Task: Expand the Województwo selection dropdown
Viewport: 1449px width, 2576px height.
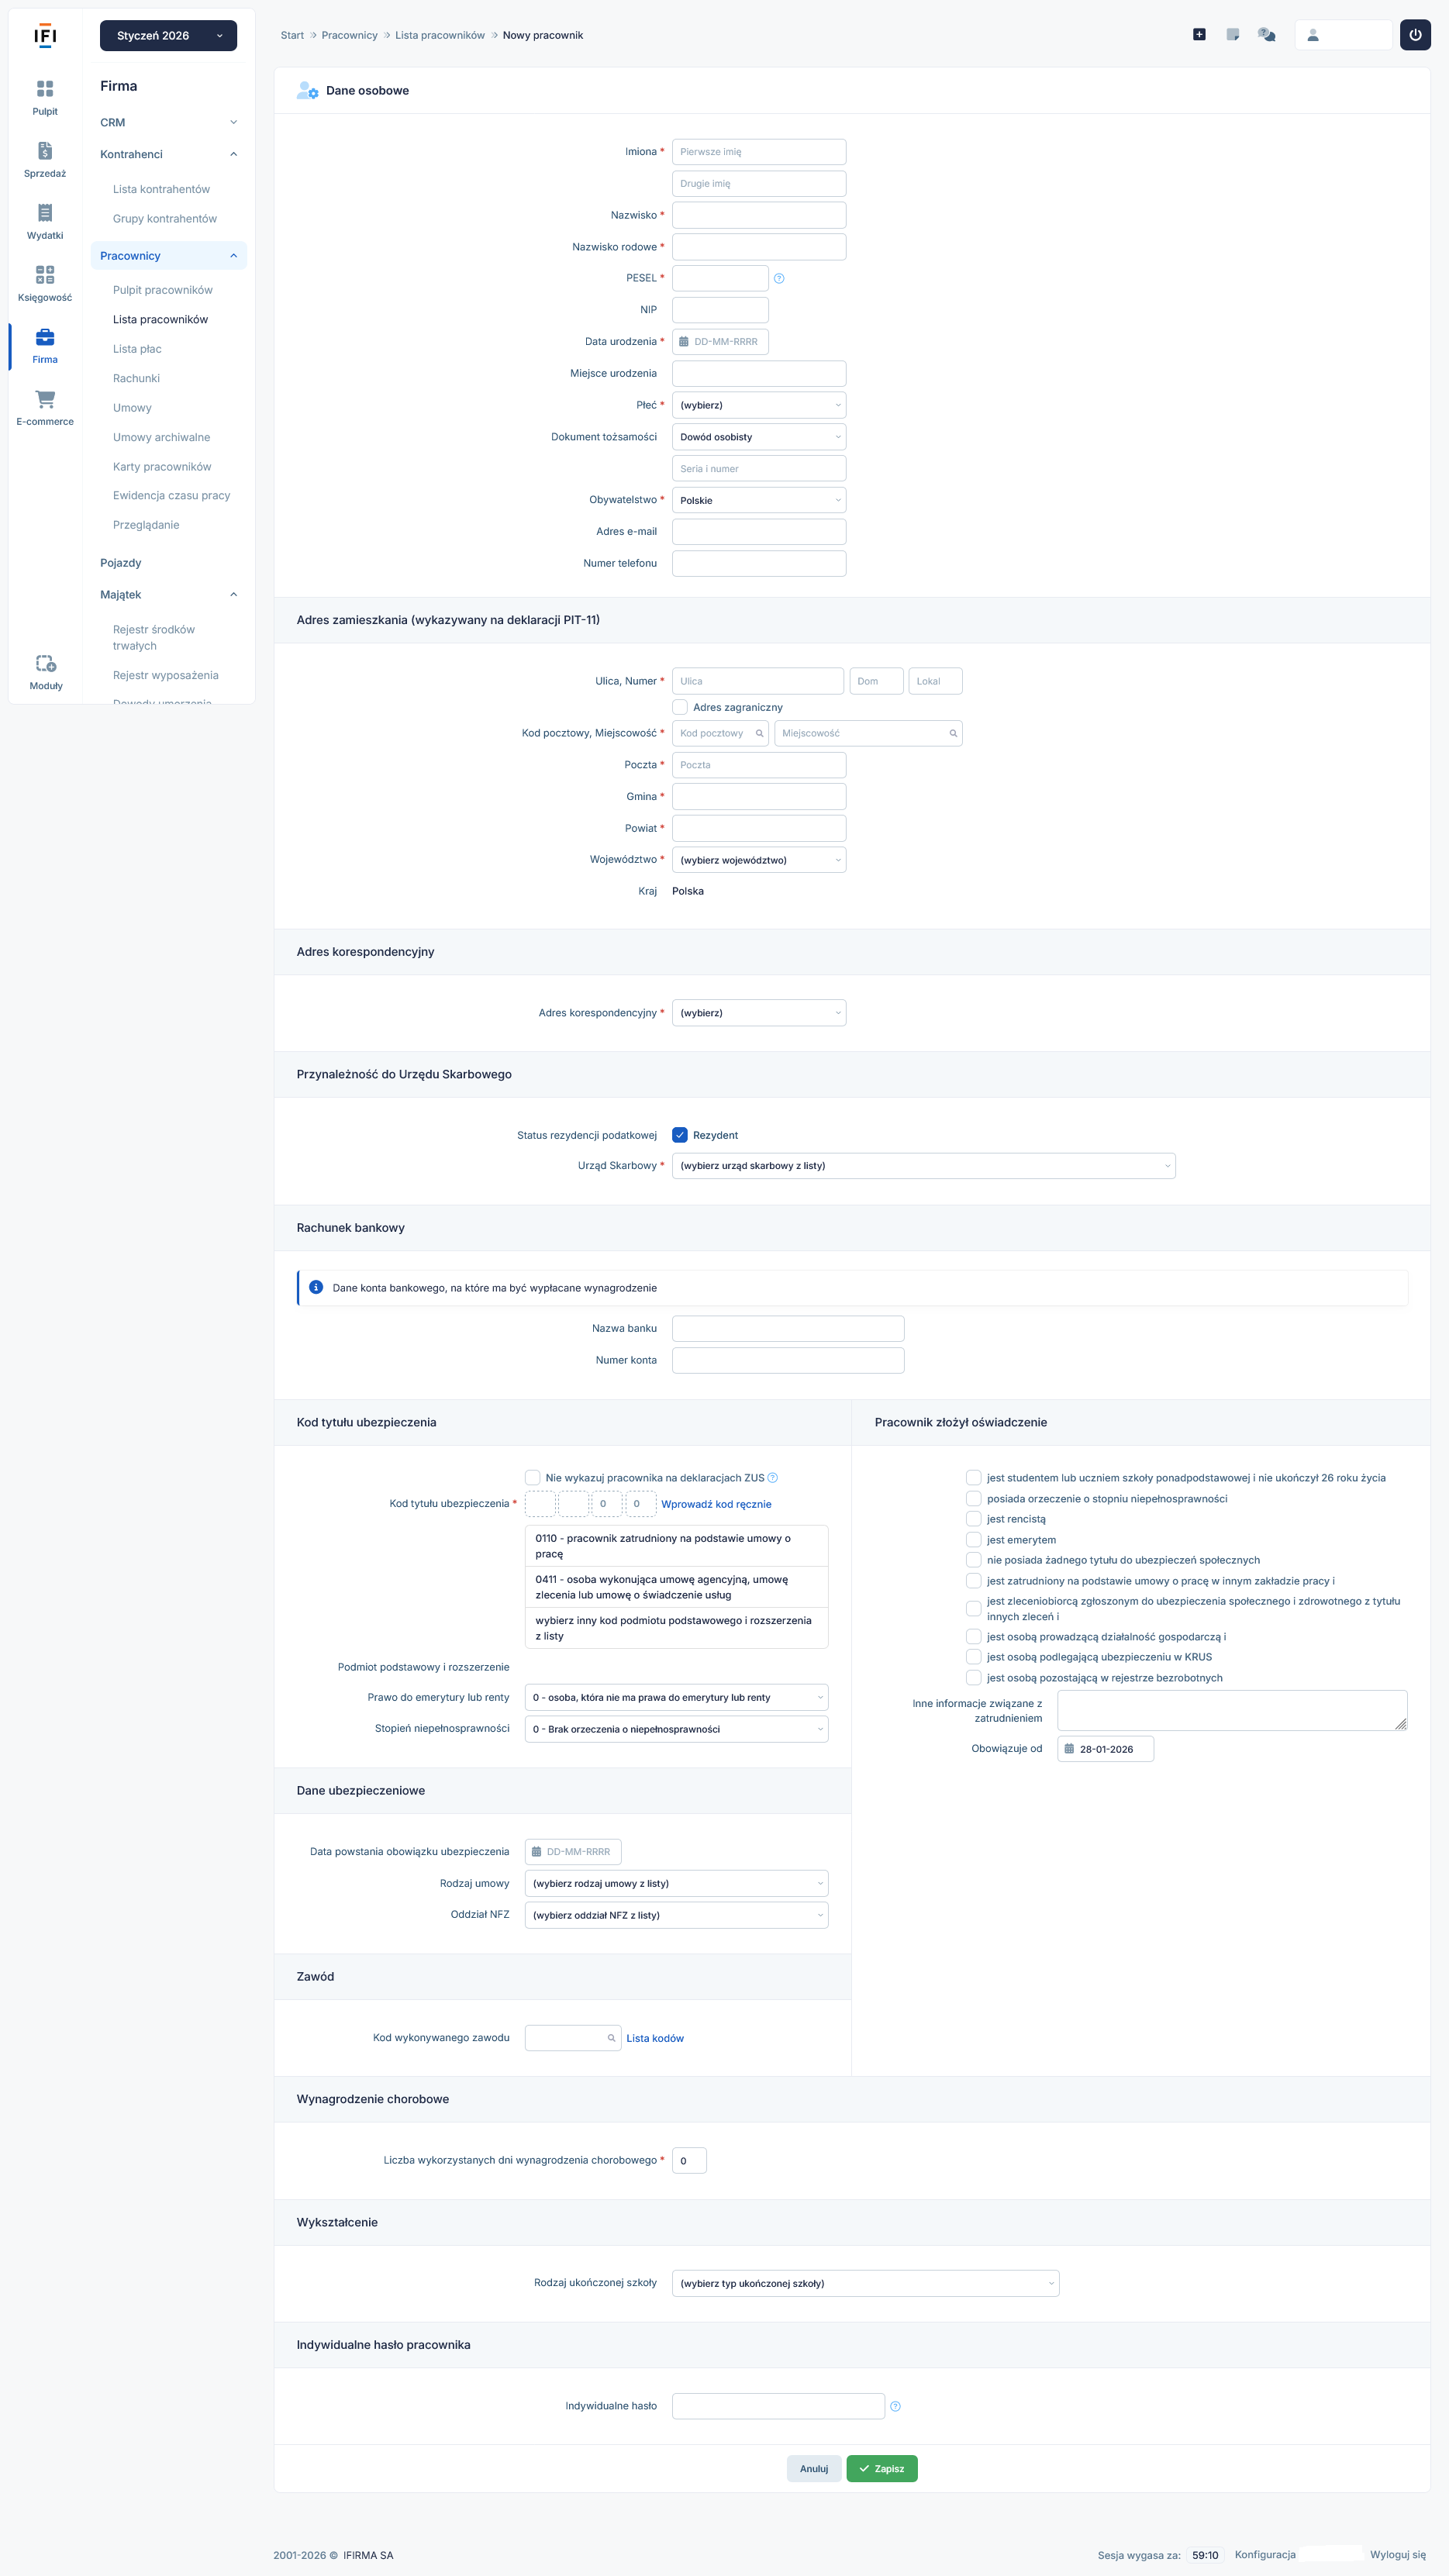Action: click(758, 860)
